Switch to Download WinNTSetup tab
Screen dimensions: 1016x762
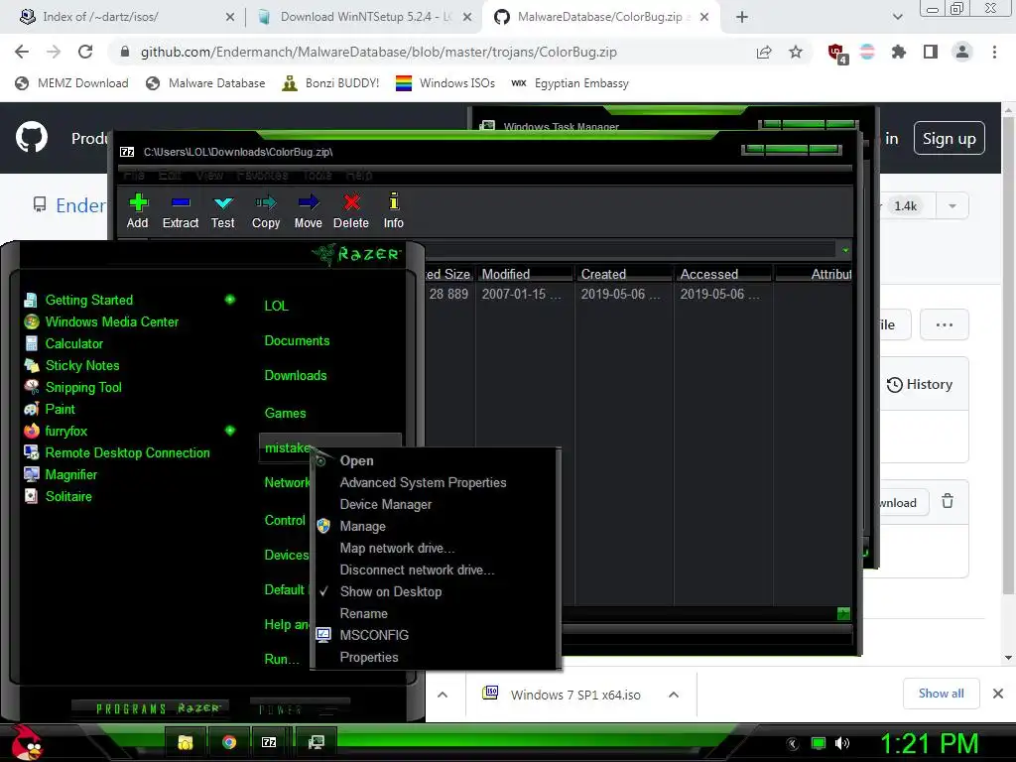pos(366,17)
